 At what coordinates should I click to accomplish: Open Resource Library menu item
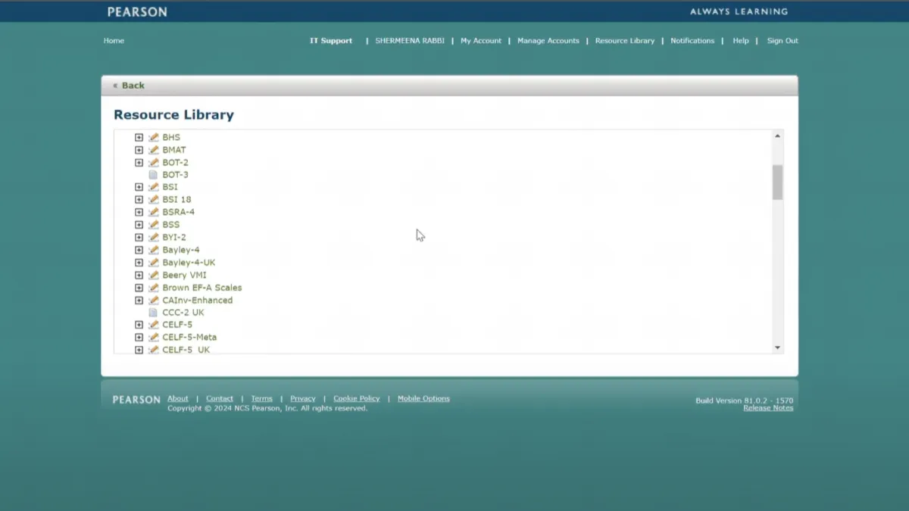(625, 41)
